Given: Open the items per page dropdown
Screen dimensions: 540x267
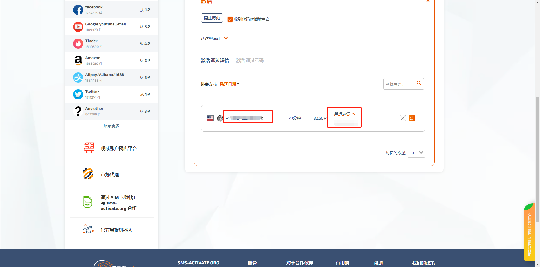Looking at the screenshot, I should pyautogui.click(x=416, y=153).
